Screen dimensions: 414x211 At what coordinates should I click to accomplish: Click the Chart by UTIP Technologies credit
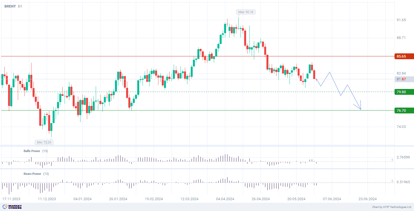tap(392, 207)
